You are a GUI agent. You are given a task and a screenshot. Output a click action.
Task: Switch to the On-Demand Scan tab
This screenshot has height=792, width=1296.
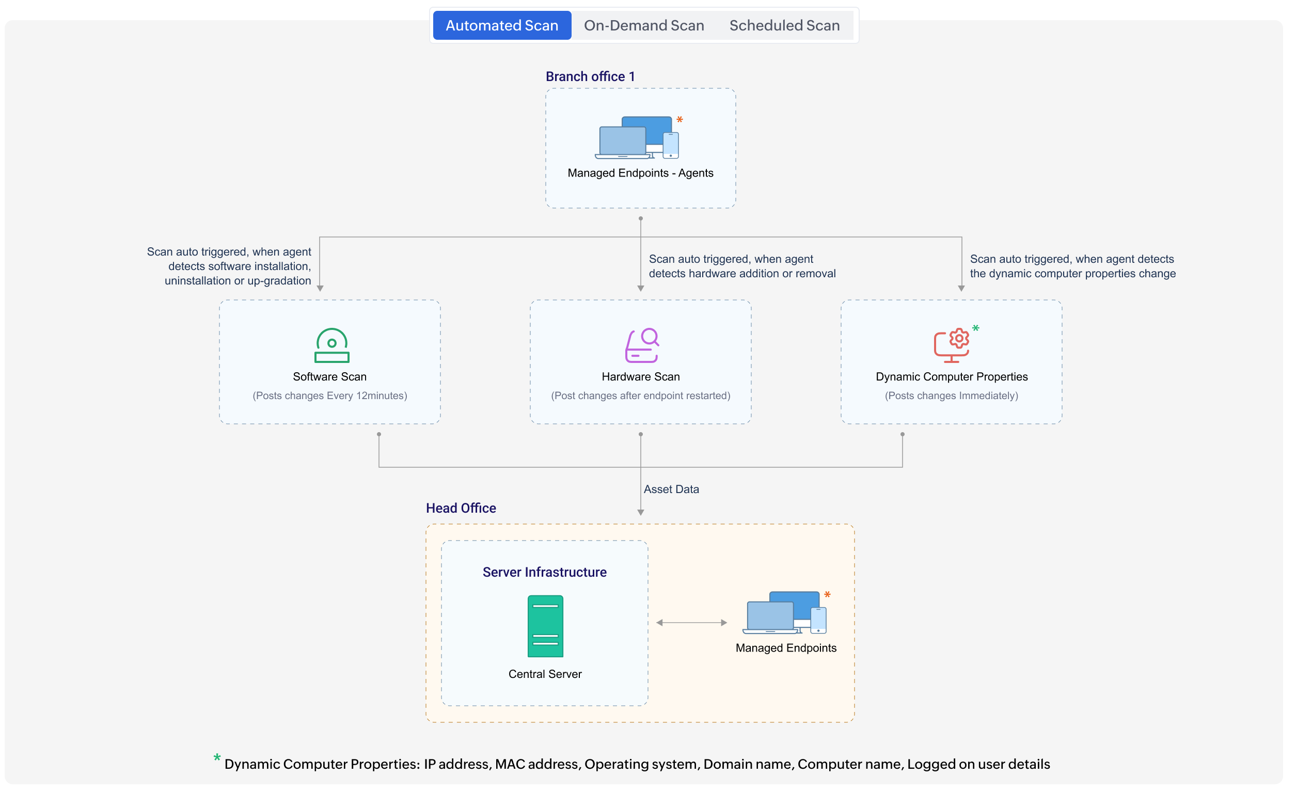644,25
